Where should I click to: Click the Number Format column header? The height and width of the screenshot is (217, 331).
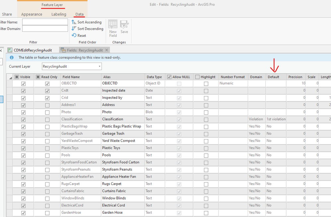click(x=233, y=77)
